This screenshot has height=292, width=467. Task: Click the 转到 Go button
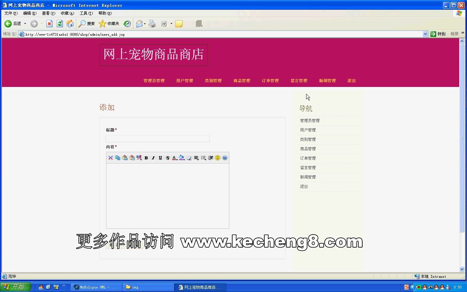click(x=438, y=34)
